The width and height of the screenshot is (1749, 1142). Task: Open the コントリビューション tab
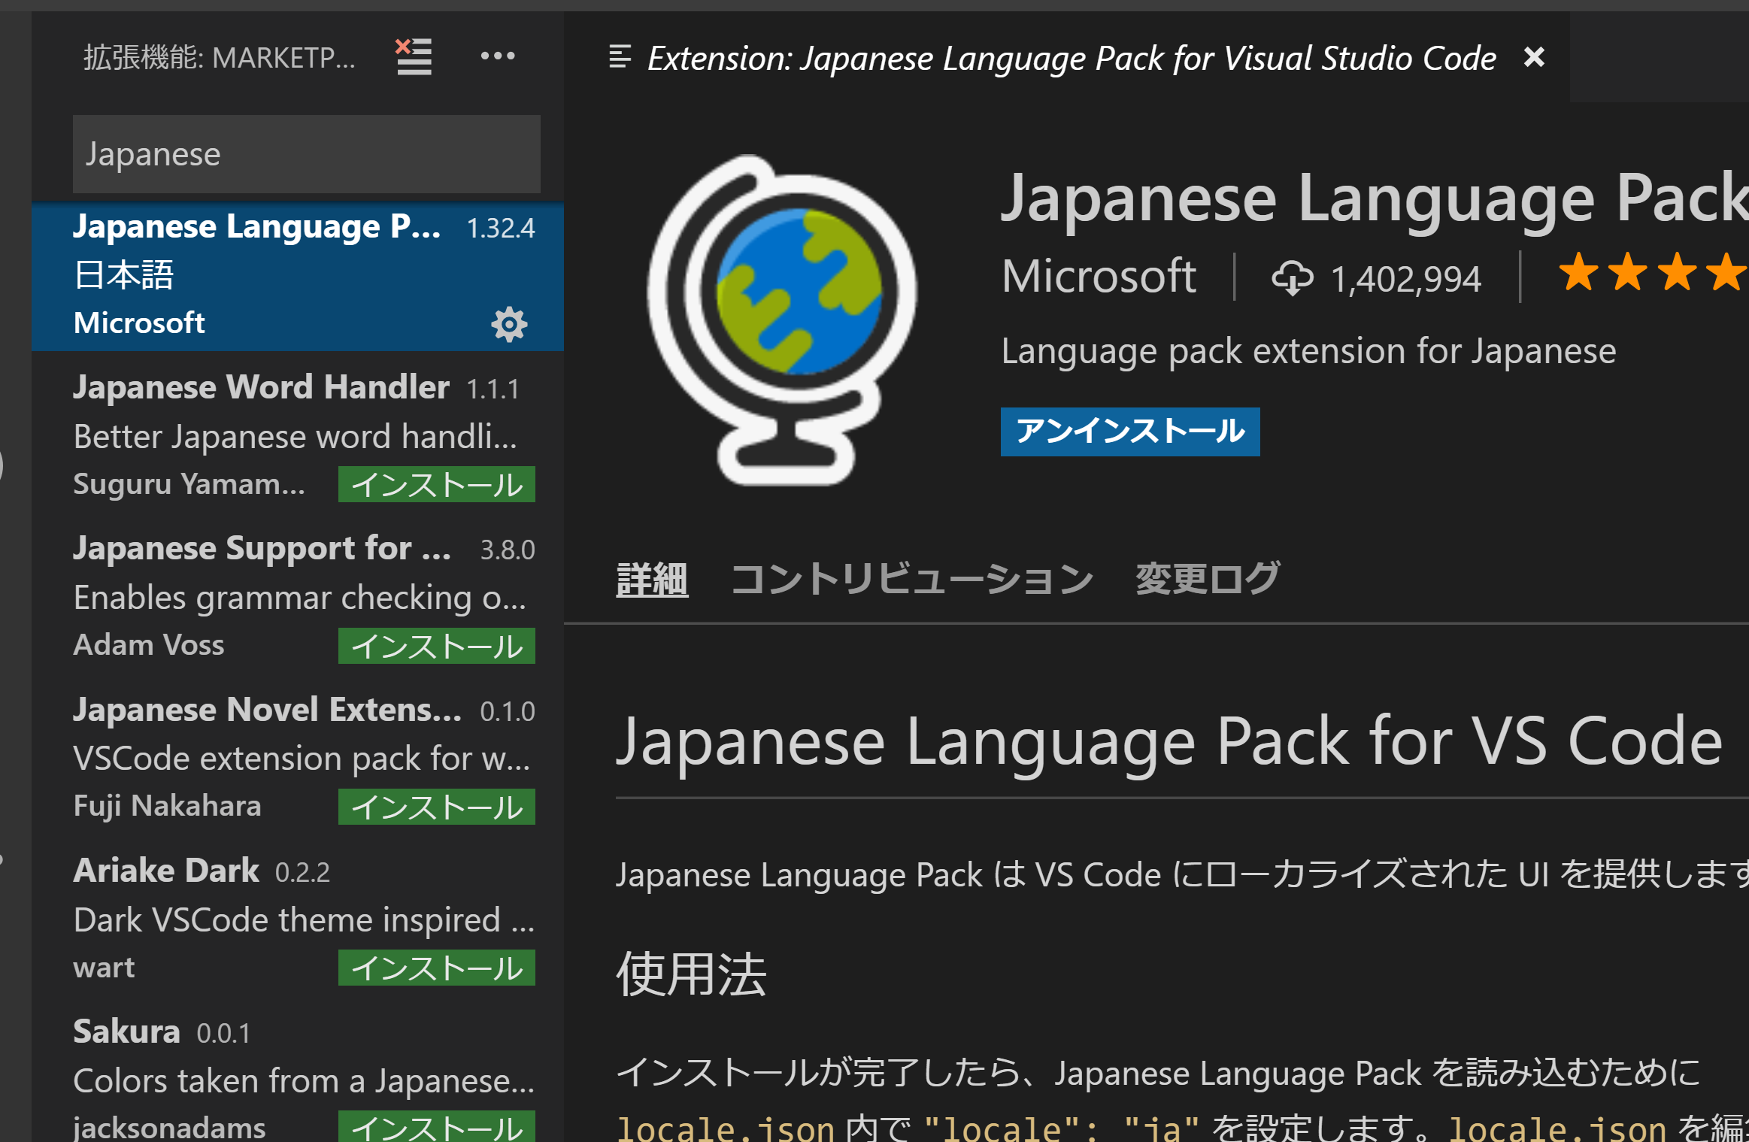click(x=912, y=580)
